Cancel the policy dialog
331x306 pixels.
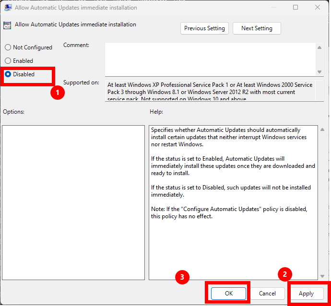click(x=267, y=294)
